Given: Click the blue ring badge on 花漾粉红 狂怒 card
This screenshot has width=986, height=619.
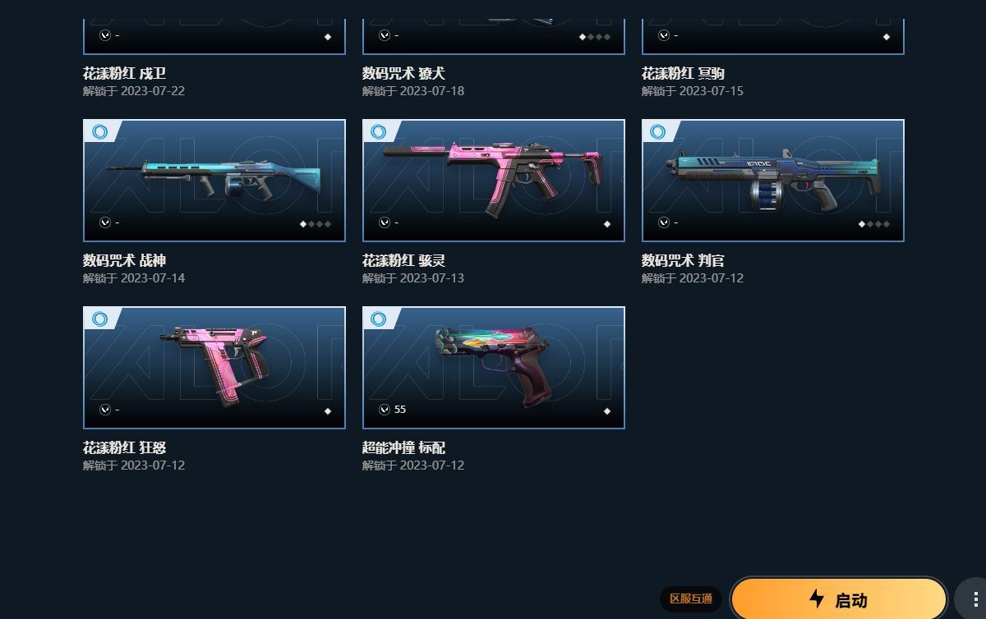Looking at the screenshot, I should pyautogui.click(x=99, y=319).
